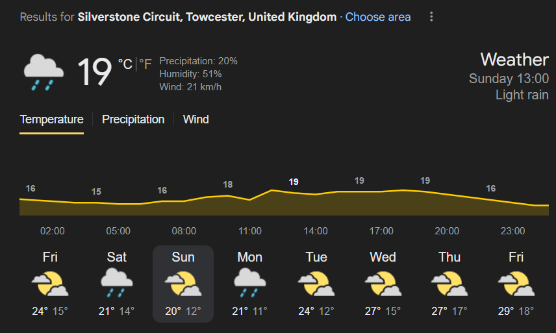Viewport: 556px width, 333px height.
Task: Select the highlighted Sun forecast day
Action: [x=183, y=284]
